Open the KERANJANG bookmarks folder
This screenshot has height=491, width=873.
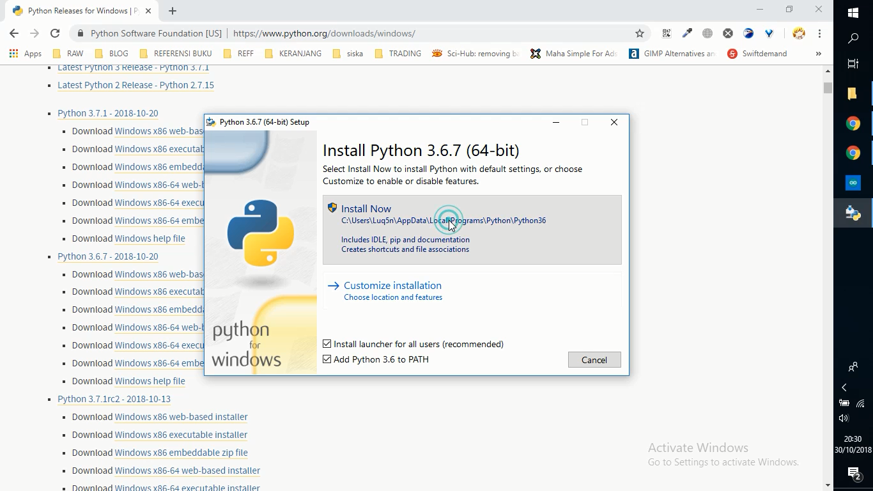tap(293, 54)
